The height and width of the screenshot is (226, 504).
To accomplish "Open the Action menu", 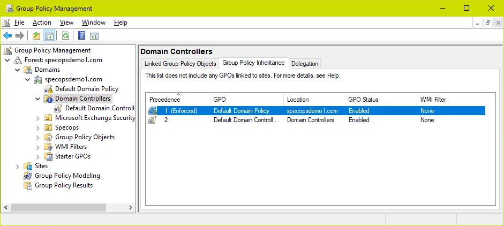I will pos(42,22).
